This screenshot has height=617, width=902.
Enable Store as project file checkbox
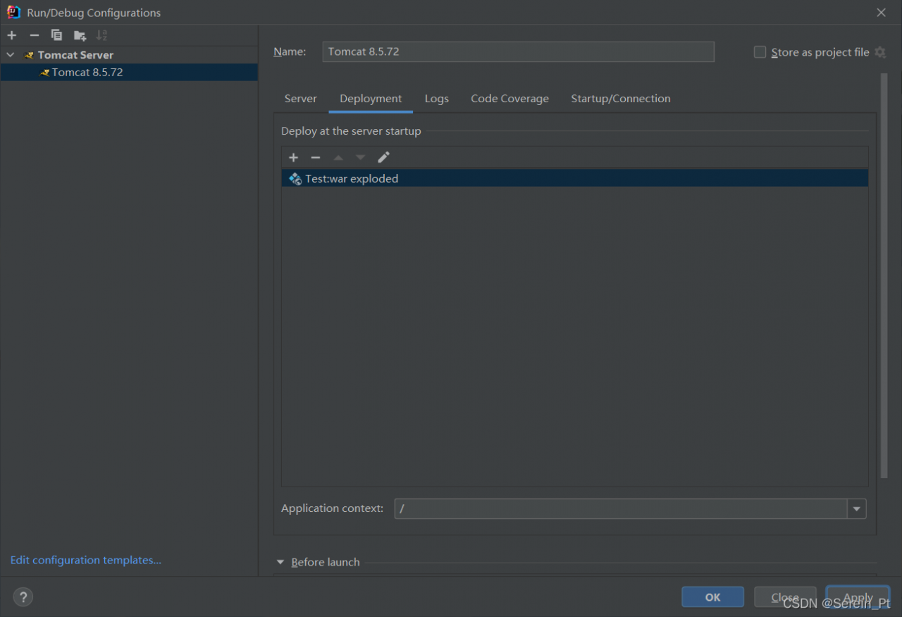(x=760, y=52)
